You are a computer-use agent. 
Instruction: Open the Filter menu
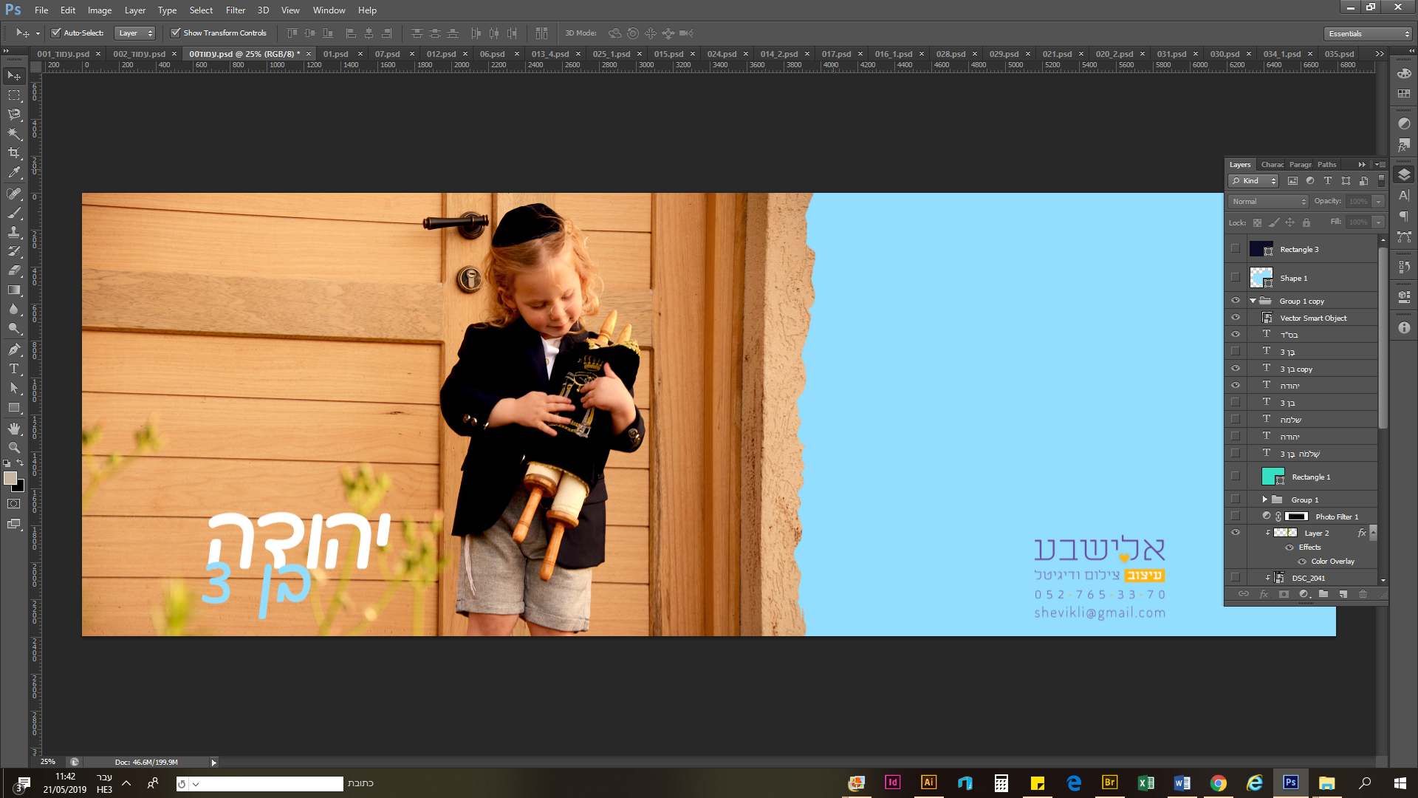click(x=235, y=10)
